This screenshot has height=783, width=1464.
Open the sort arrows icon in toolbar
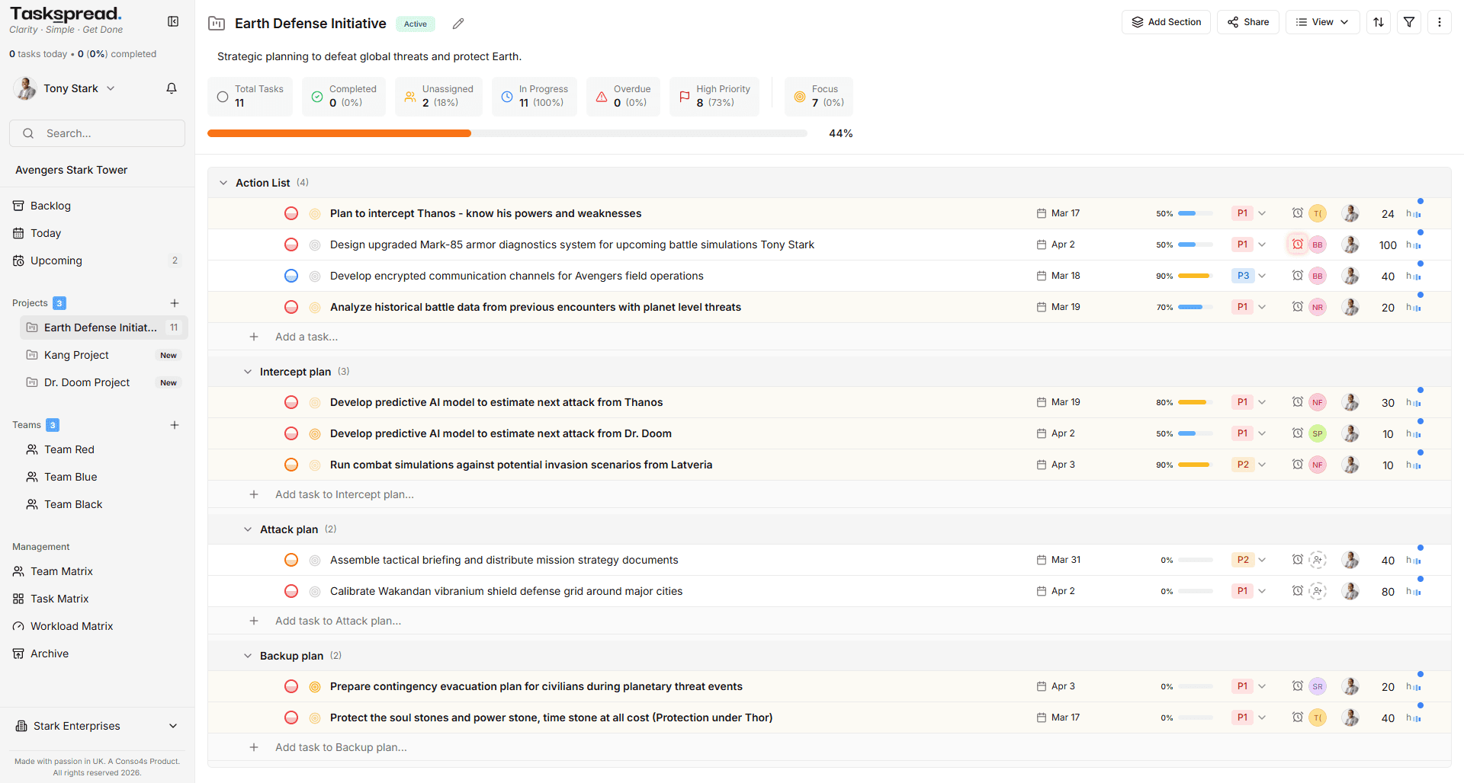tap(1379, 22)
